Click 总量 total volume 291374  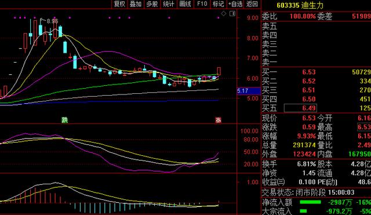304,145
